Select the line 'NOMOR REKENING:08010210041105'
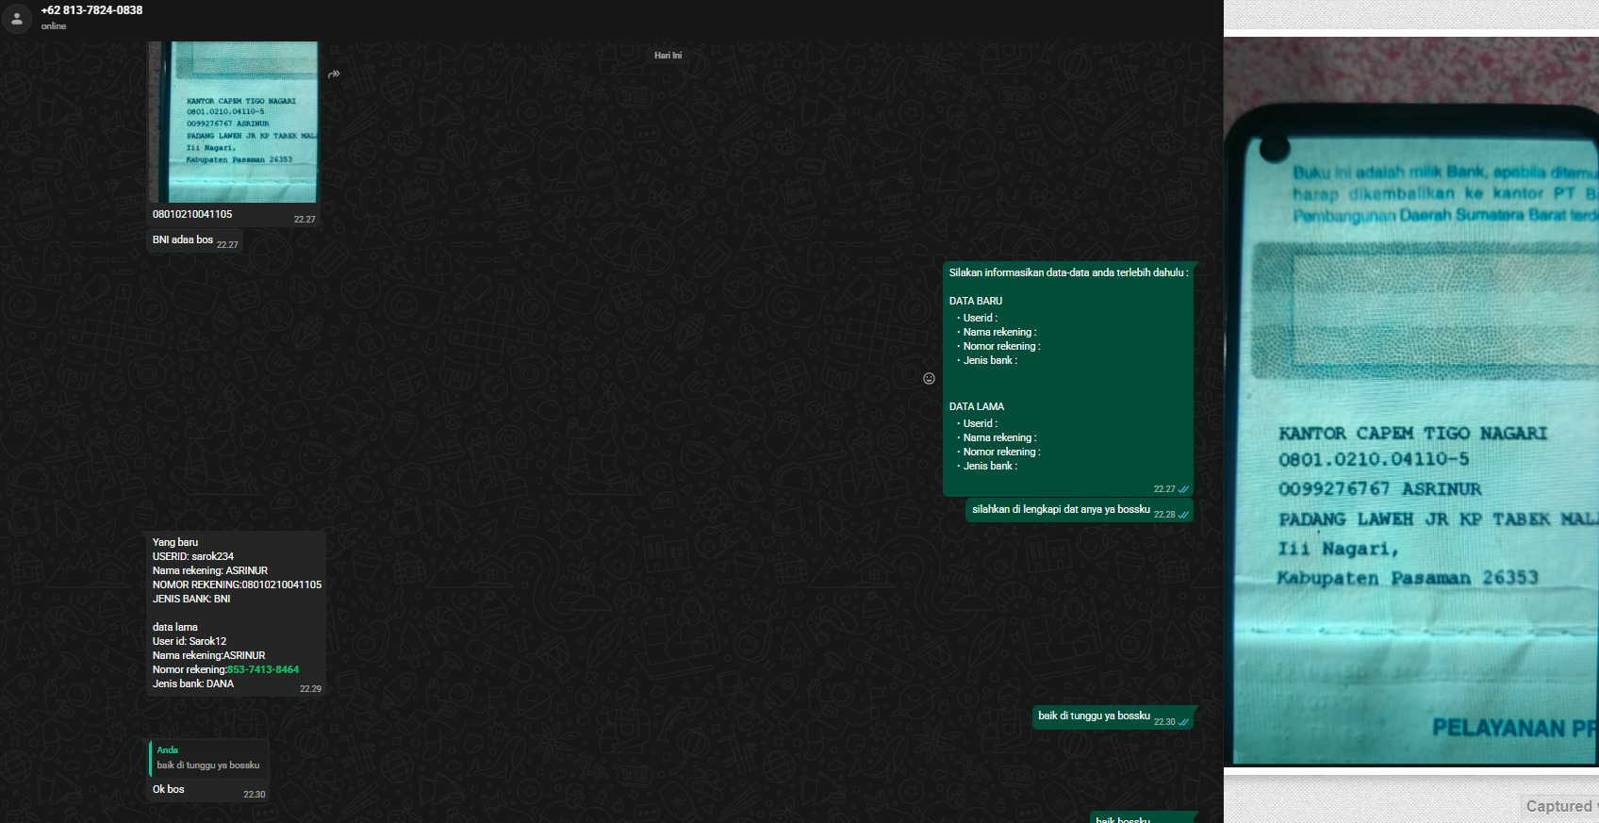Screen dimensions: 1599x823 pyautogui.click(x=237, y=584)
